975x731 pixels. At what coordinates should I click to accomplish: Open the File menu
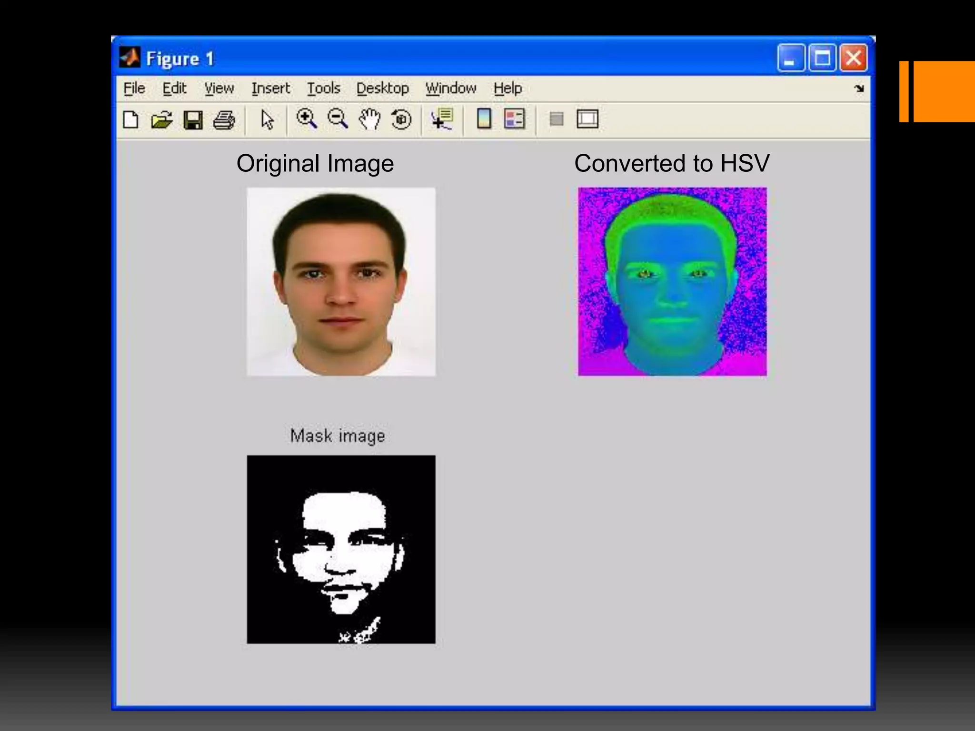pos(134,89)
